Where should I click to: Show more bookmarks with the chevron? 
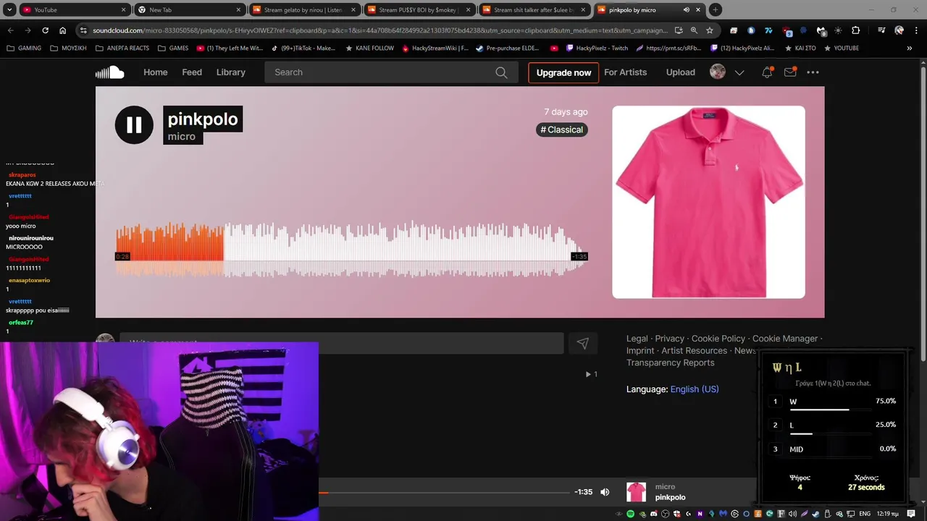click(910, 48)
